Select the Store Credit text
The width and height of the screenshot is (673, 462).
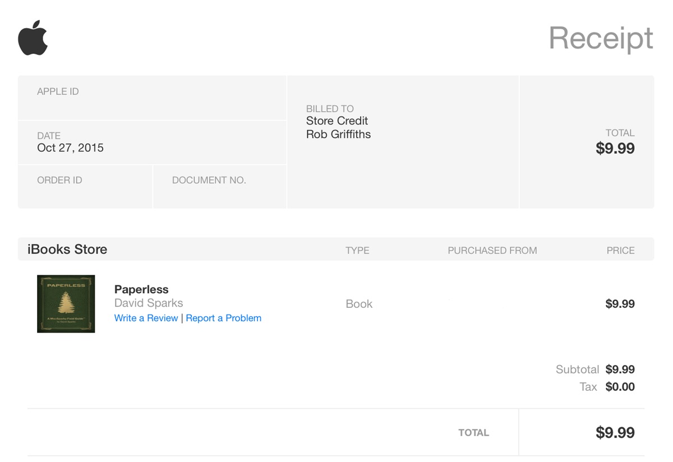click(x=337, y=121)
